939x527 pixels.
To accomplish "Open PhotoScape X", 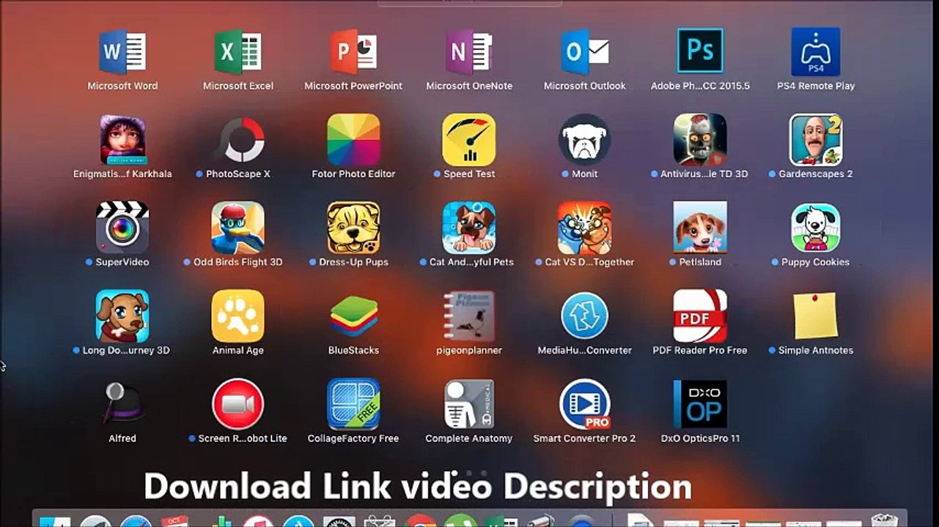I will click(238, 140).
